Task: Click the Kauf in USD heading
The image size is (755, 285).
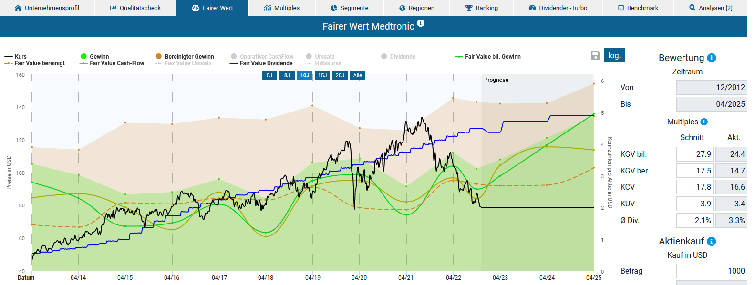Action: click(x=687, y=255)
